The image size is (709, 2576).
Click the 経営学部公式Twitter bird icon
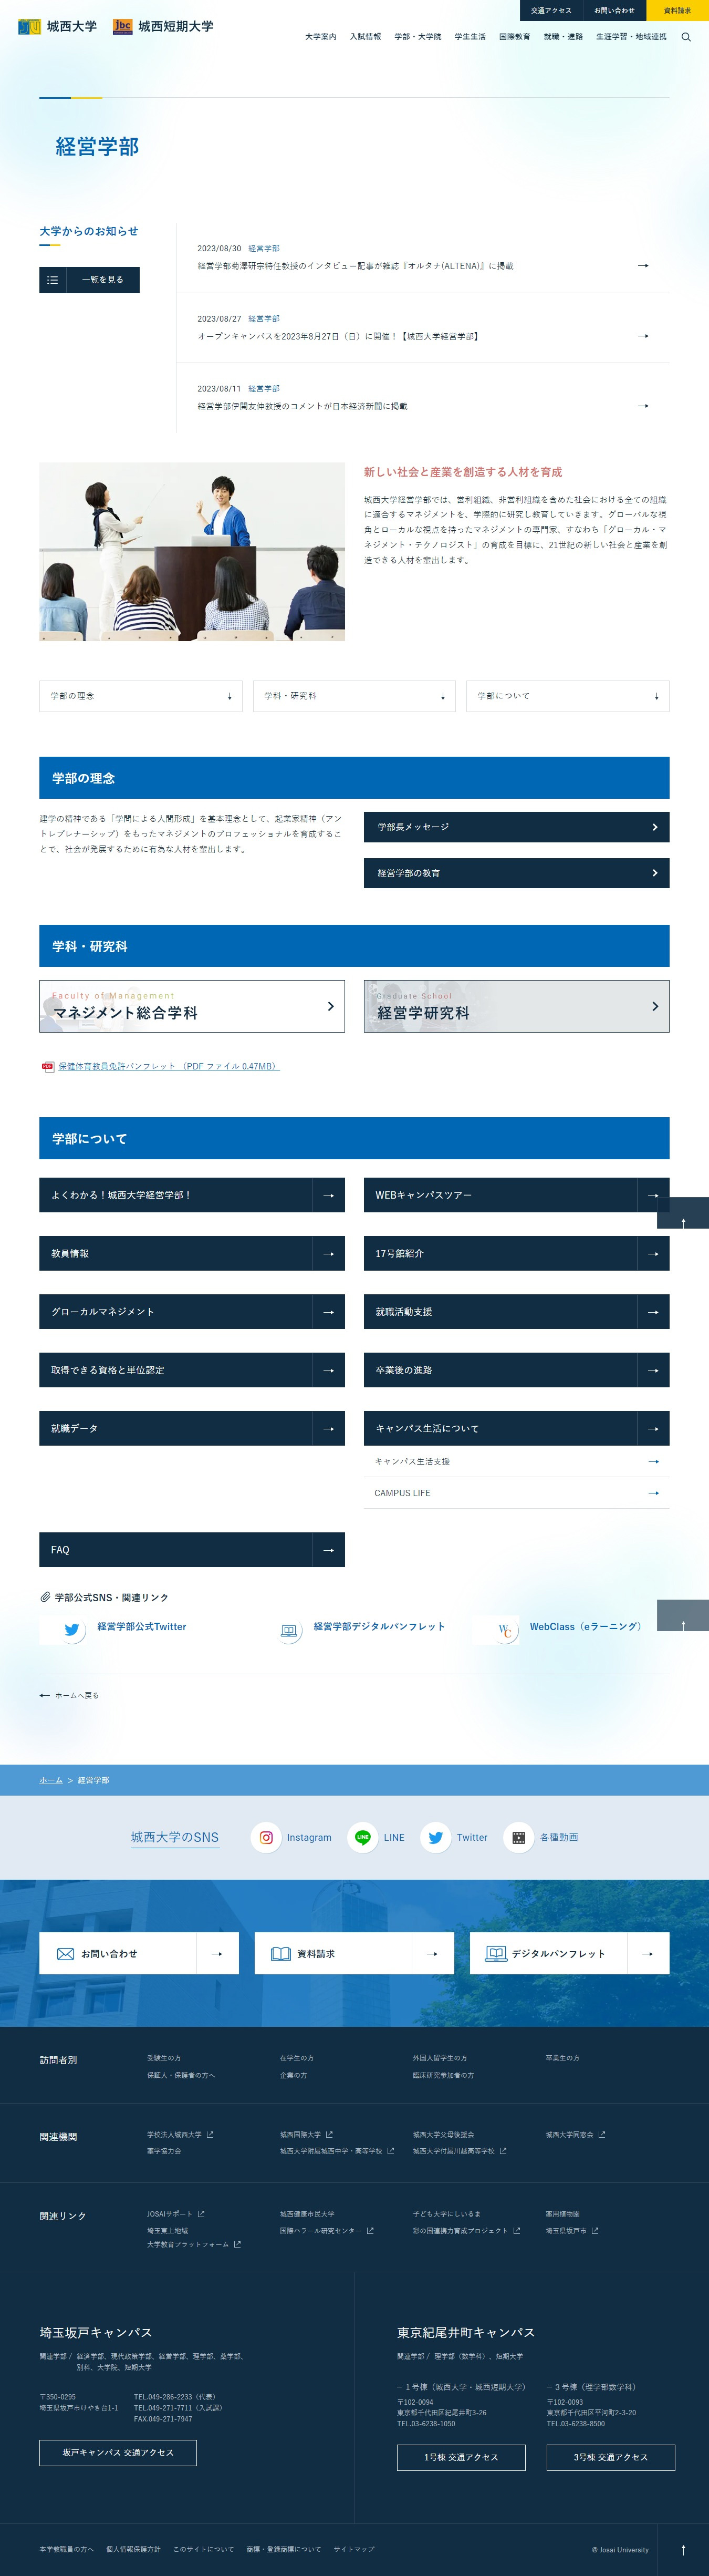click(71, 1629)
